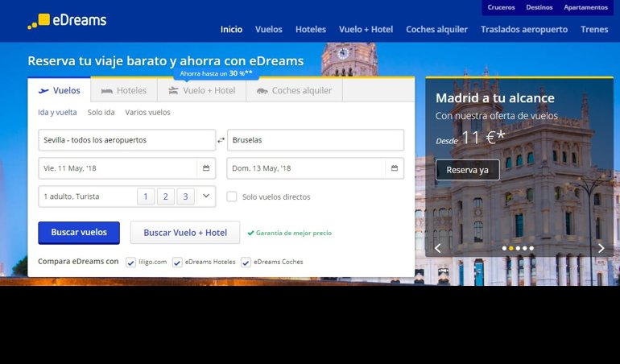Uncheck the liligo.com comparison checkbox

pyautogui.click(x=131, y=263)
